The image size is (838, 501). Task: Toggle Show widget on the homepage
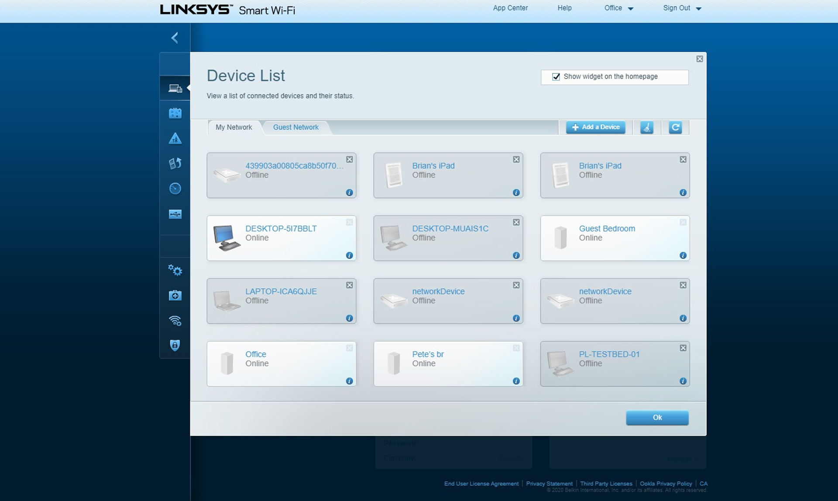[x=556, y=76]
